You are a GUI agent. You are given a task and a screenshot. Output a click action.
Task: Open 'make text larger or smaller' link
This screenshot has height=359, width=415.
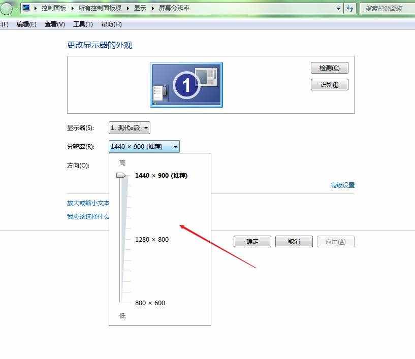[x=88, y=203]
